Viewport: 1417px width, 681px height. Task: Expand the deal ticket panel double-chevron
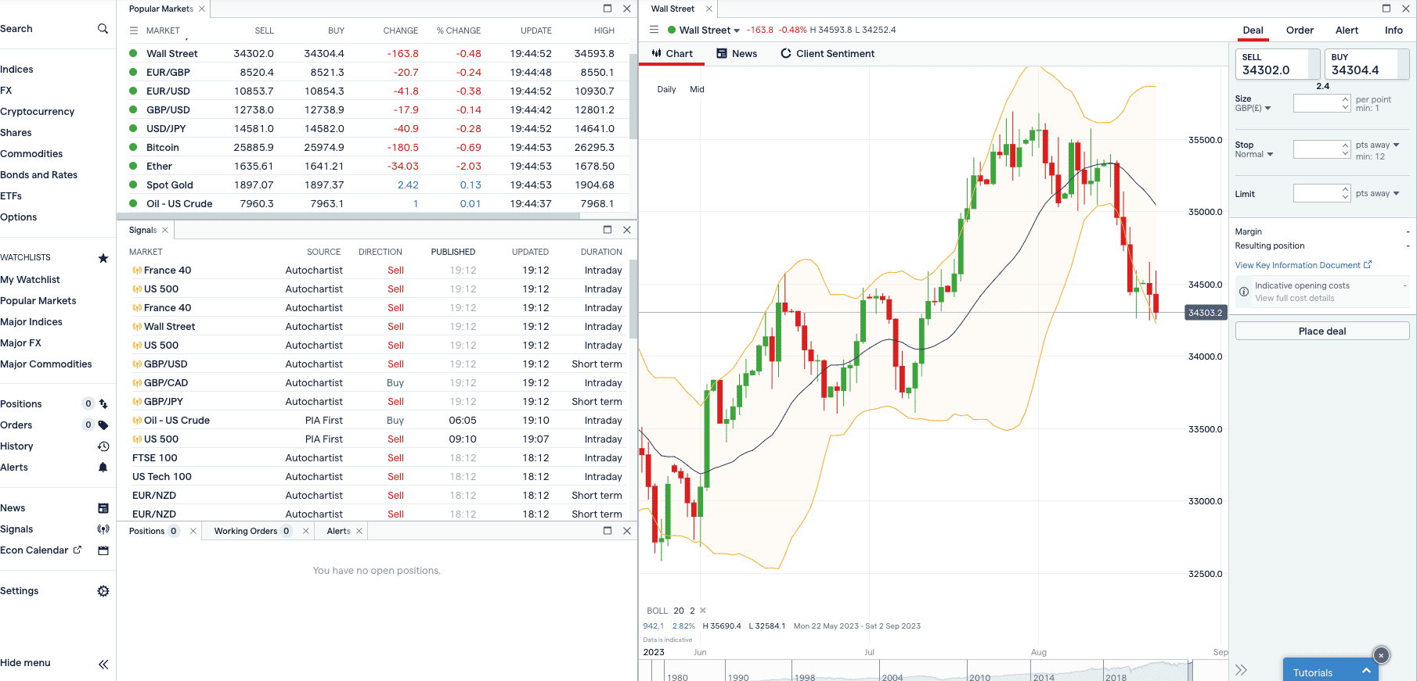point(1241,670)
